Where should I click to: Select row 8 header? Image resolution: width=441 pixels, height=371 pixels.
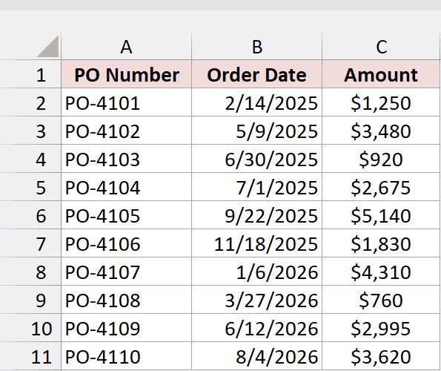(30, 272)
